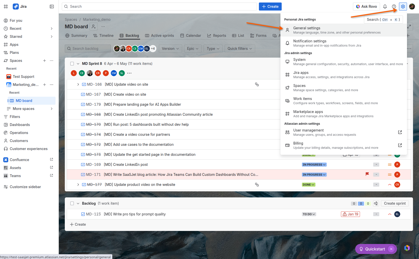The height and width of the screenshot is (259, 419).
Task: Change the To Do status of MD-123
Action: pyautogui.click(x=309, y=214)
